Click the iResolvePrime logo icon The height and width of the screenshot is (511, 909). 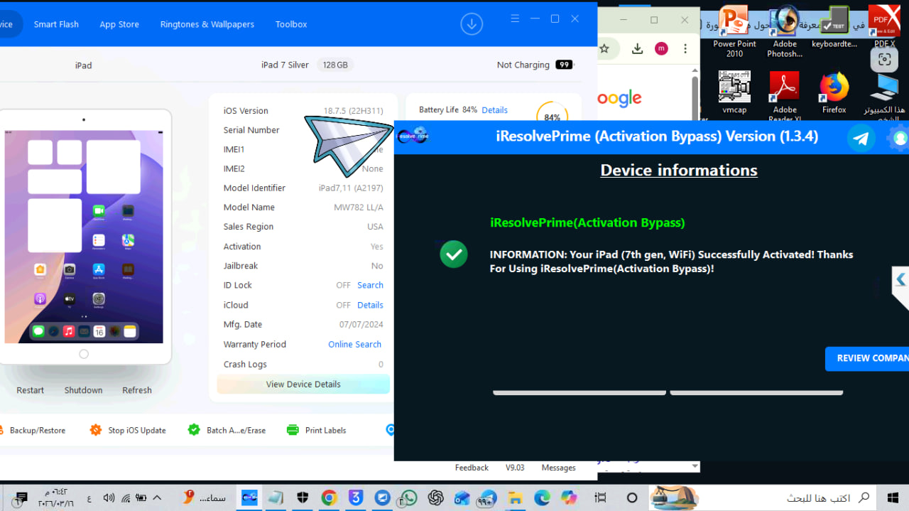click(x=413, y=135)
